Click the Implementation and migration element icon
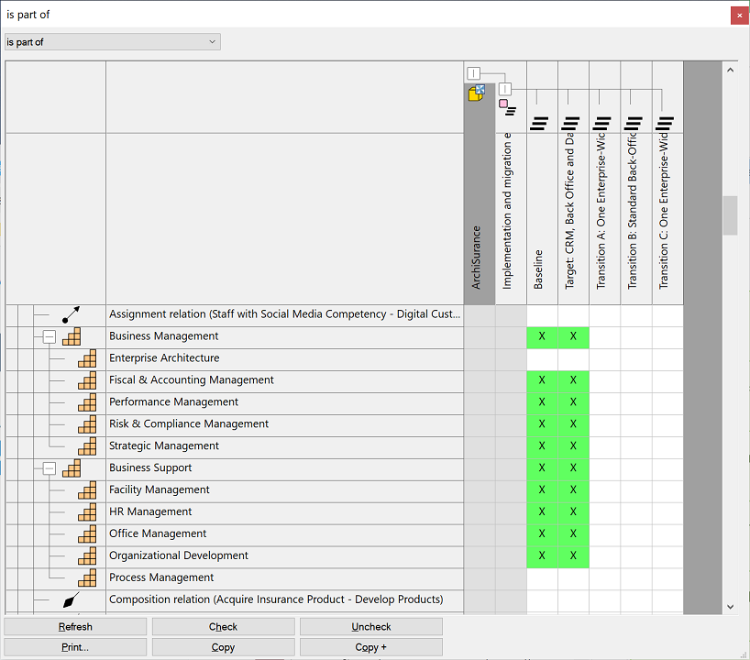This screenshot has height=660, width=750. tap(507, 108)
